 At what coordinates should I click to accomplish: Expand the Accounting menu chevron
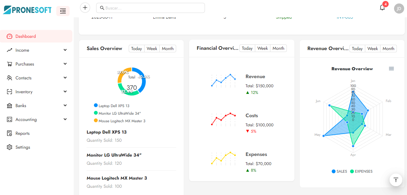(65, 119)
